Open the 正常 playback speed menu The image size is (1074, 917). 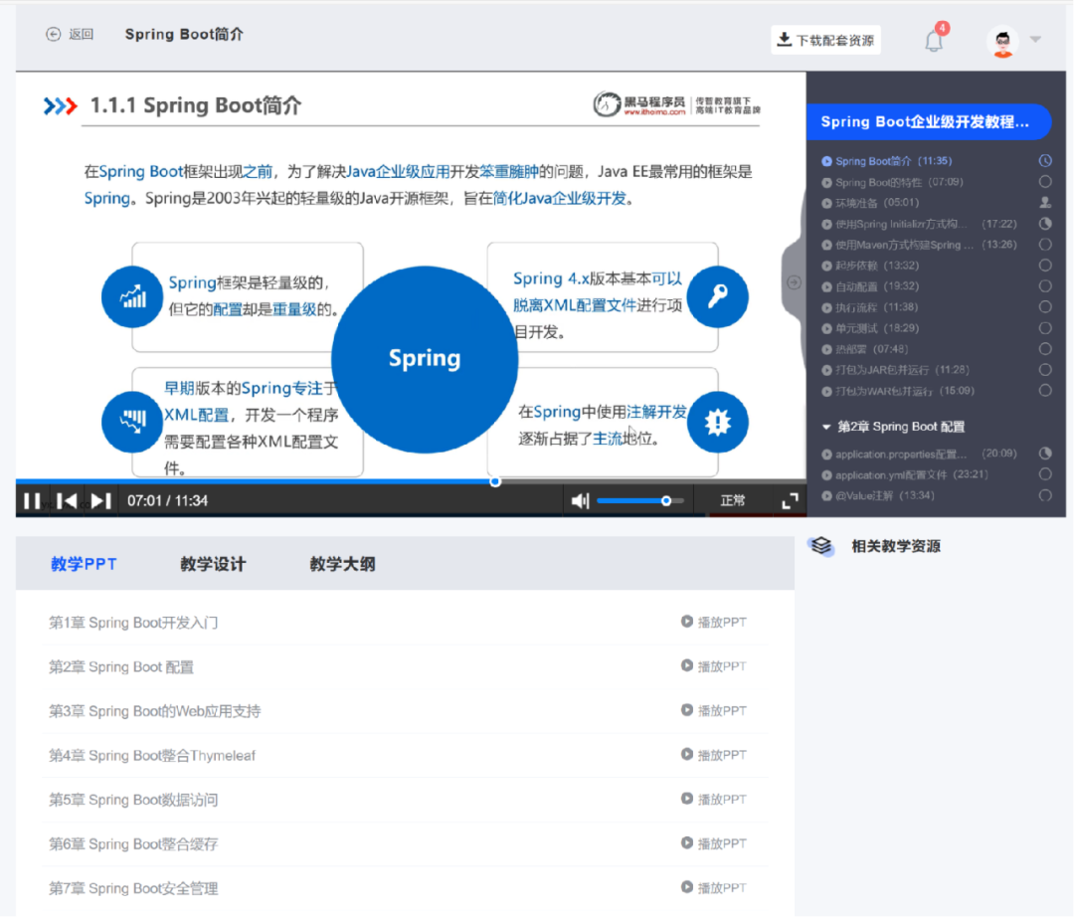point(732,500)
